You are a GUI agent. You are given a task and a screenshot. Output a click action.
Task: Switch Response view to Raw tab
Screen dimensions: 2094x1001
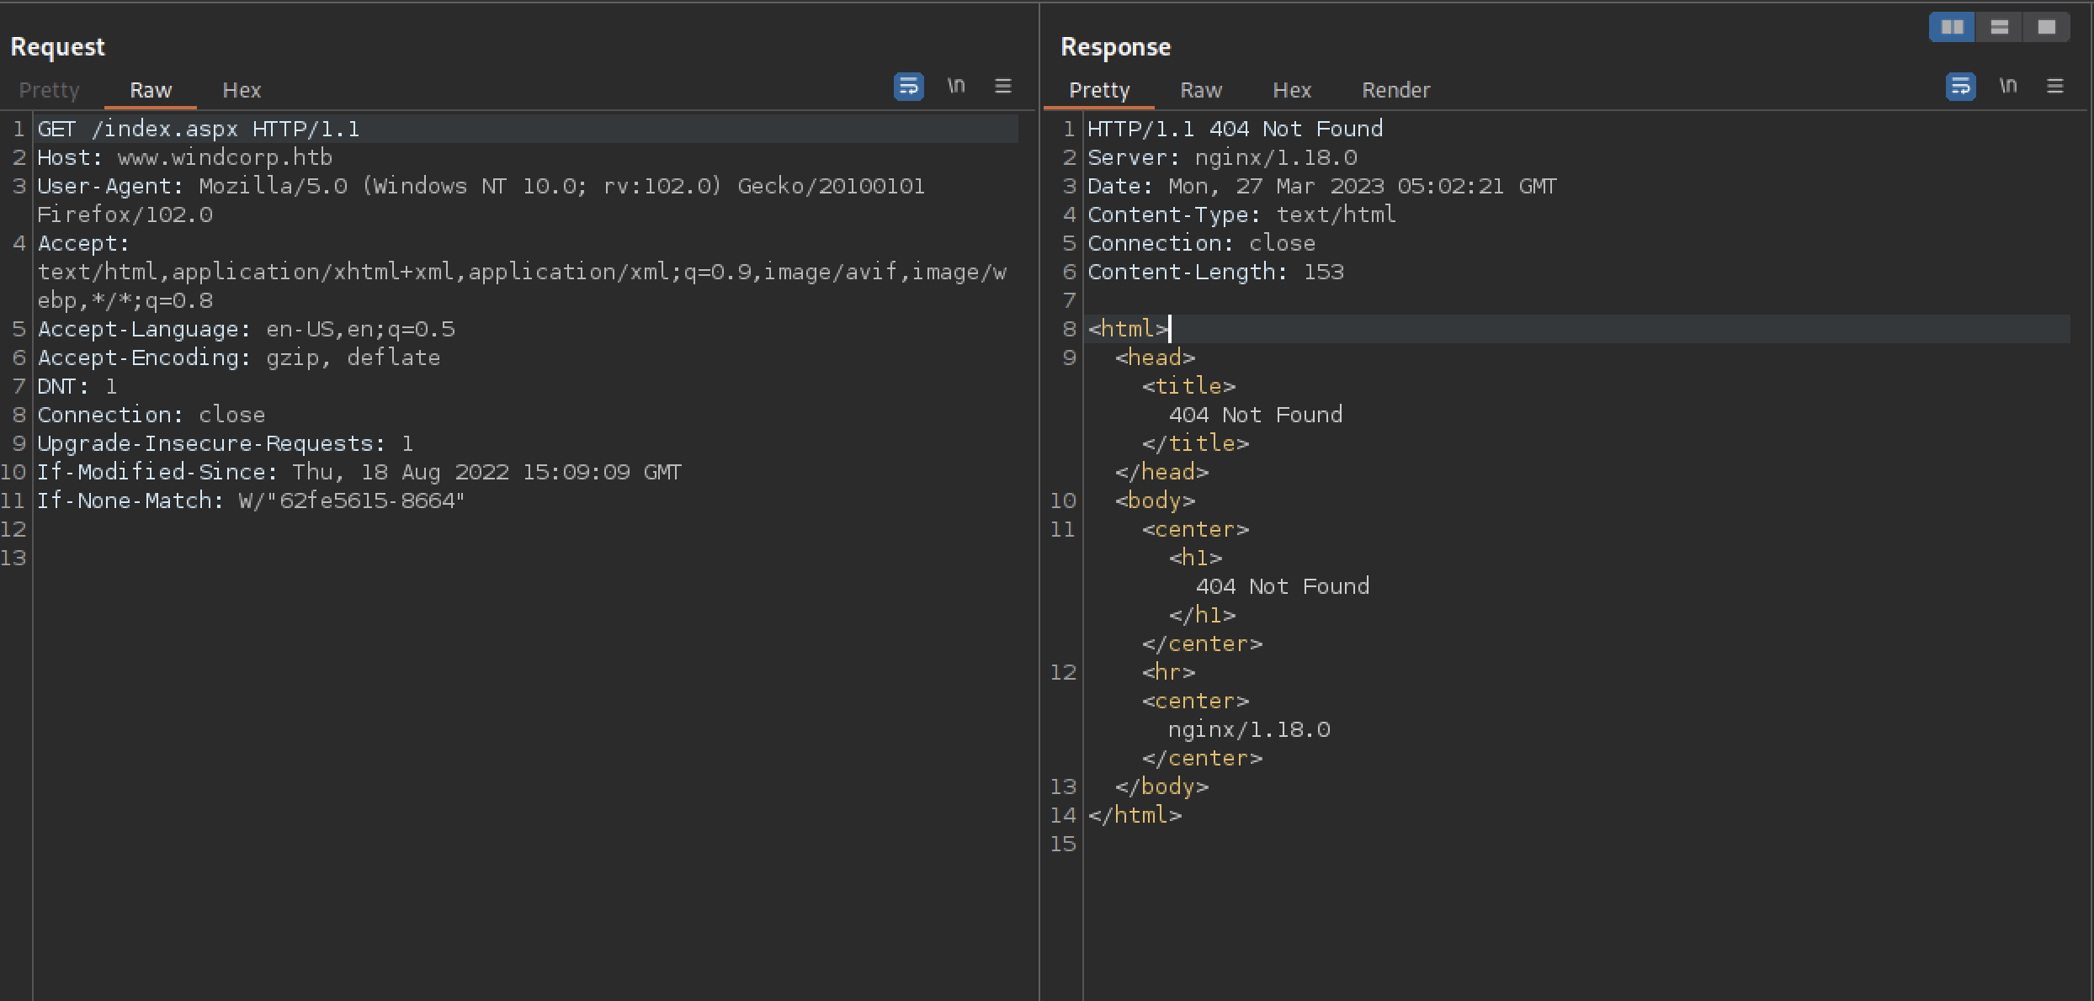click(x=1200, y=90)
